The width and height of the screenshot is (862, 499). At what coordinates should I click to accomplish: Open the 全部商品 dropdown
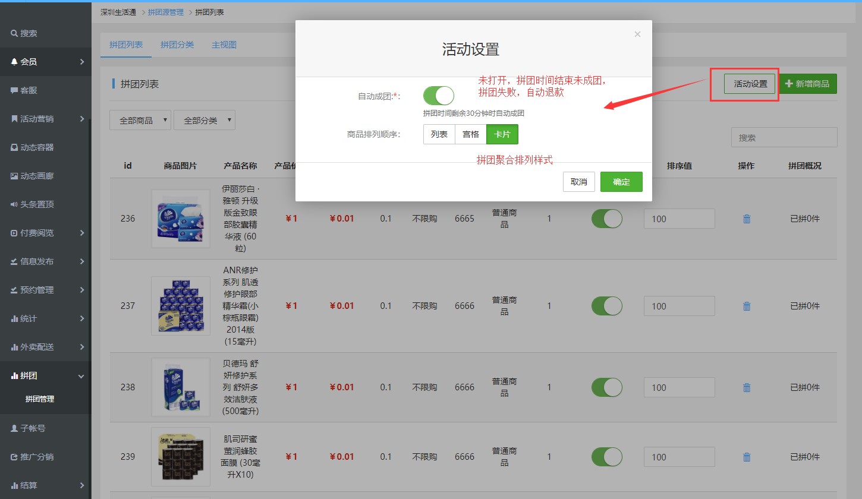pyautogui.click(x=140, y=120)
